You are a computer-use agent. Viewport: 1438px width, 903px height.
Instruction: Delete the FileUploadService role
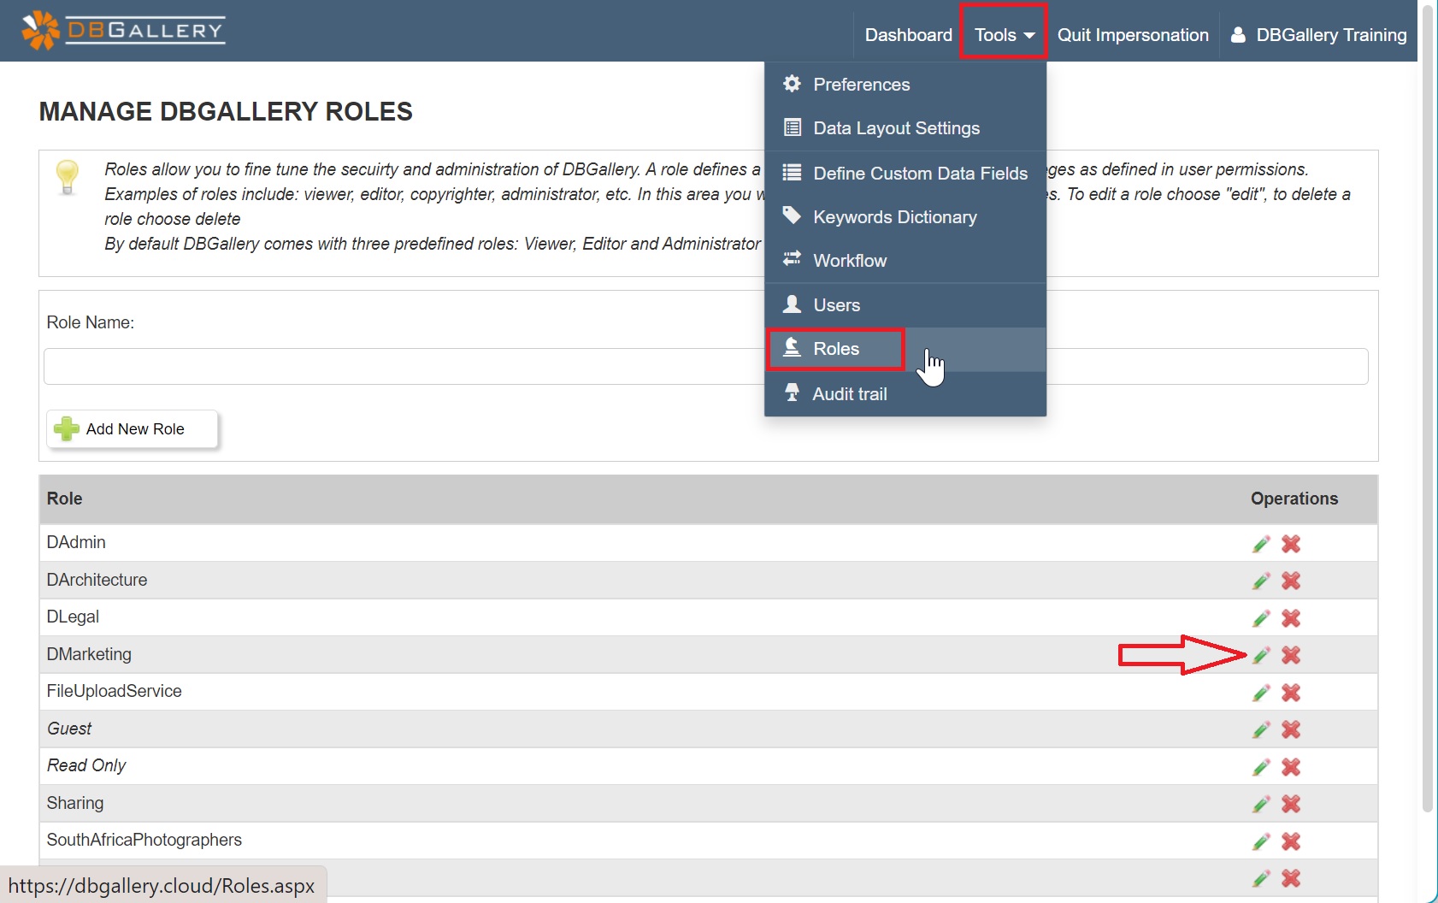click(x=1291, y=693)
